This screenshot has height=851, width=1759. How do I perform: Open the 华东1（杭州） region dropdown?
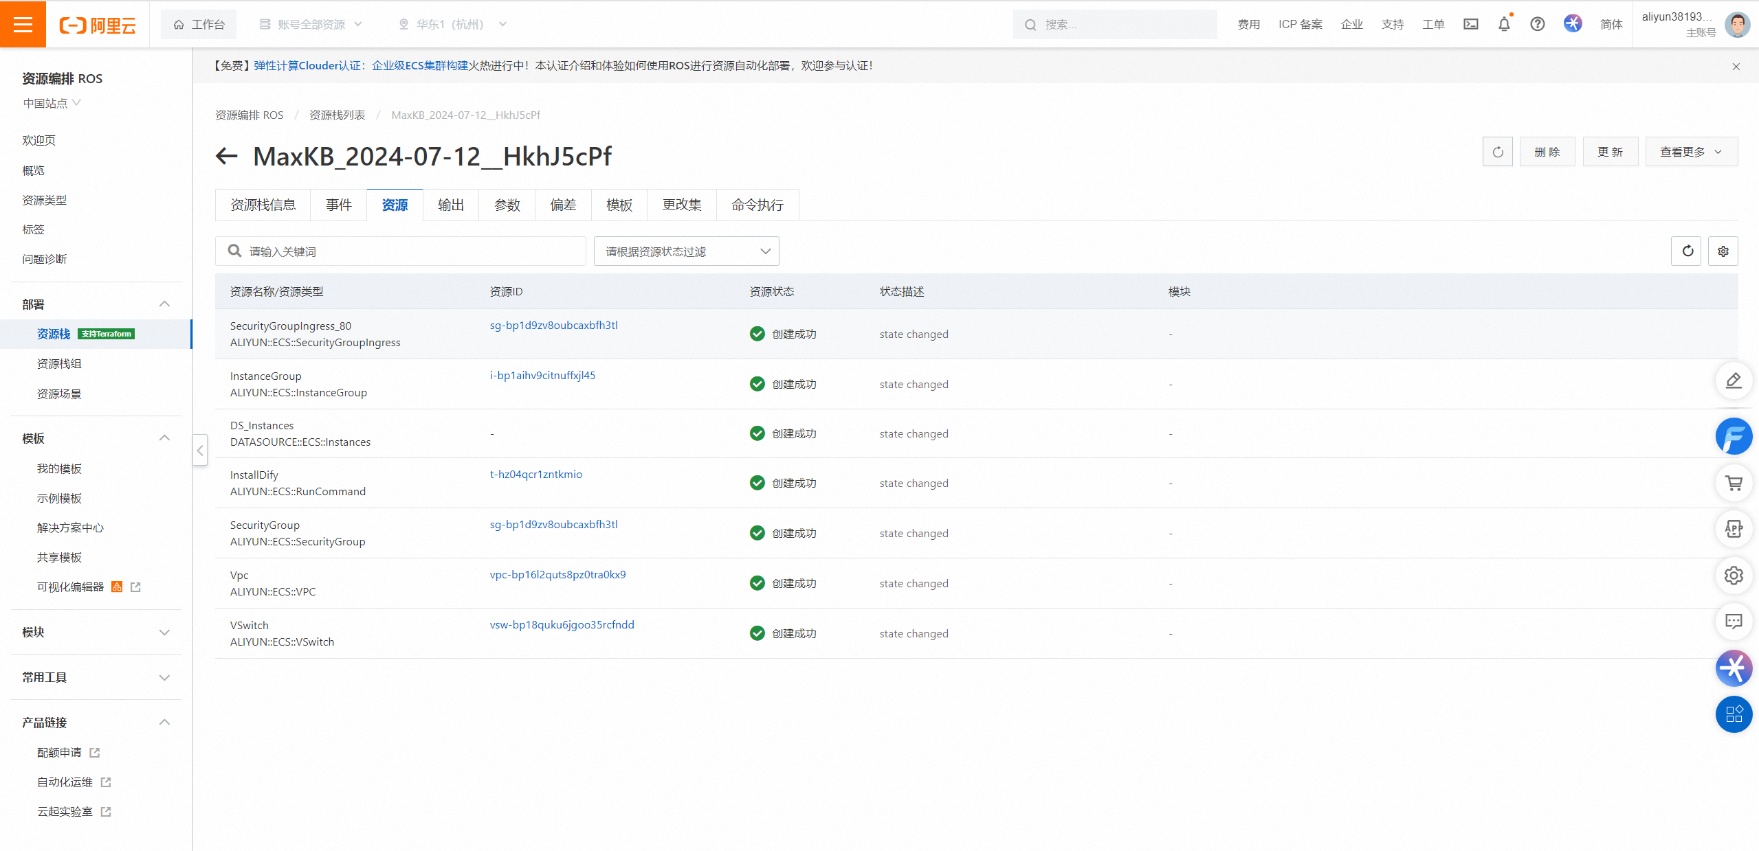pyautogui.click(x=453, y=25)
